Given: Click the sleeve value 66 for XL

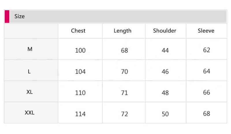Looking at the screenshot, I should click(206, 92).
